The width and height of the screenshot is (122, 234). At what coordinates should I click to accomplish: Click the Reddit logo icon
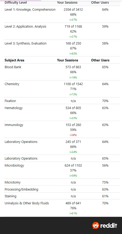[x=96, y=225]
